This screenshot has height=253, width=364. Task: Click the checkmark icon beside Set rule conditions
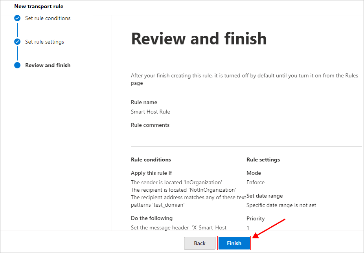click(x=17, y=18)
